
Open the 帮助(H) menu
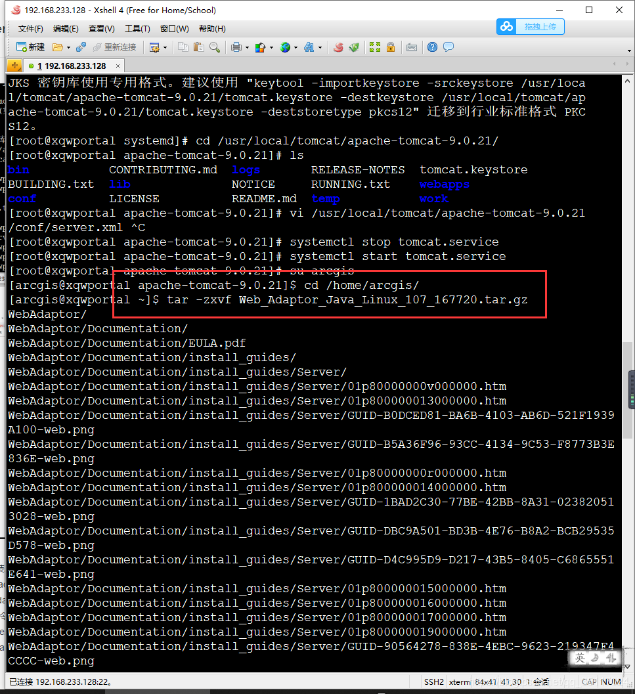213,29
